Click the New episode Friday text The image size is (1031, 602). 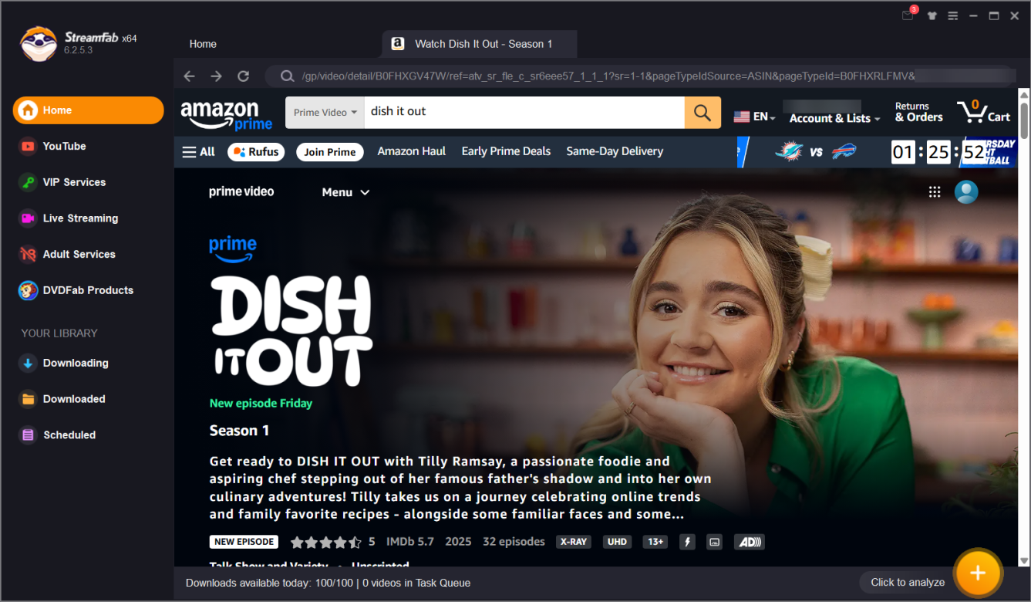coord(261,403)
